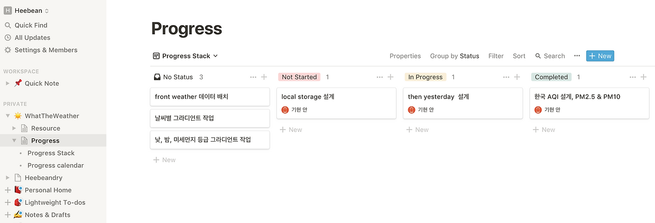
Task: Select the red Not Started status tag
Action: pos(299,77)
